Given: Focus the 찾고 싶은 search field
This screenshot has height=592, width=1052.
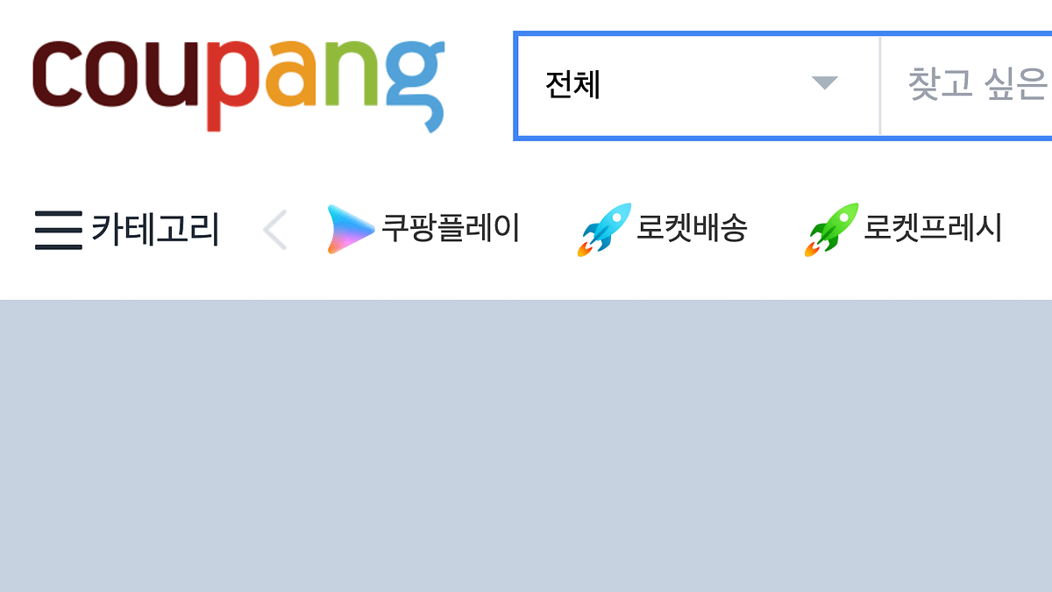Looking at the screenshot, I should 966,85.
